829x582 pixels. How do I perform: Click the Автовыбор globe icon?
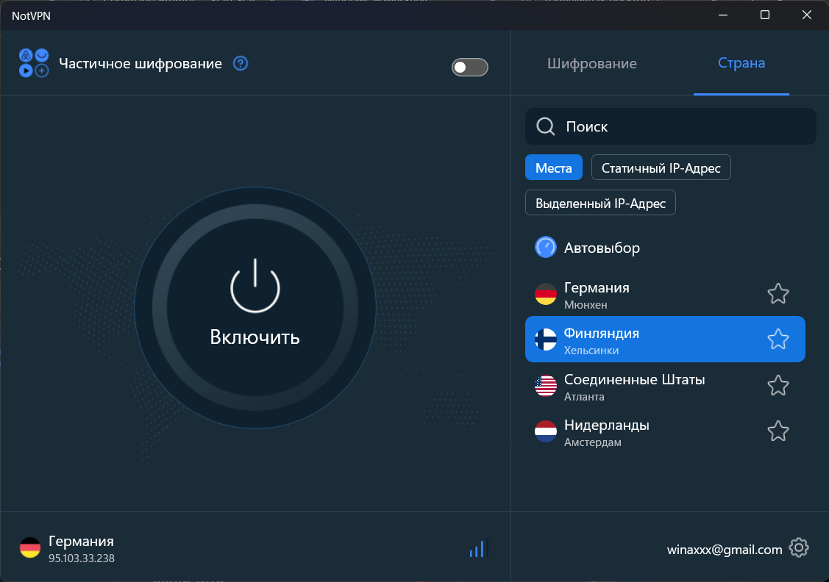545,248
